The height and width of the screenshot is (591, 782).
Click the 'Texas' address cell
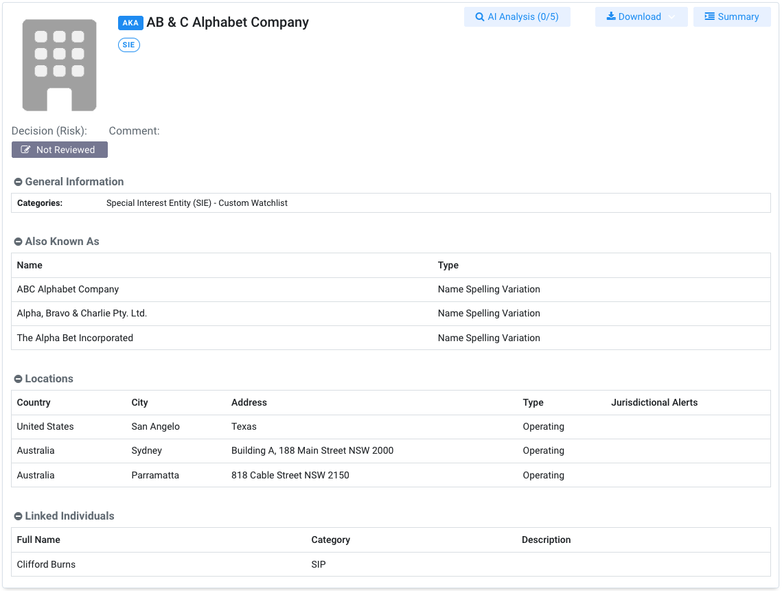tap(244, 427)
